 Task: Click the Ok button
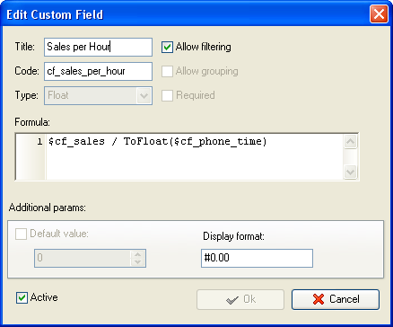[240, 299]
